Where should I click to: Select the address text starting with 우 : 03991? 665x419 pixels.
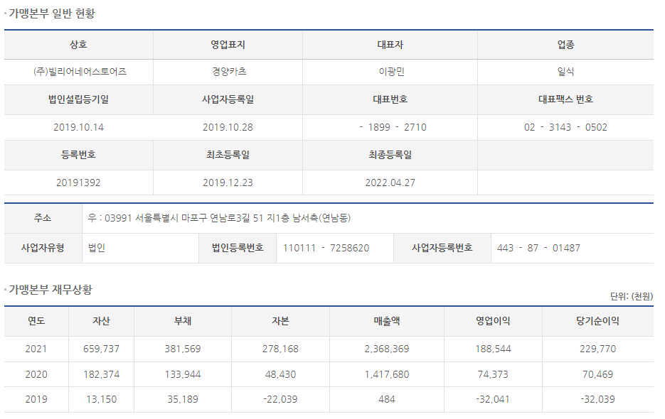click(x=219, y=218)
